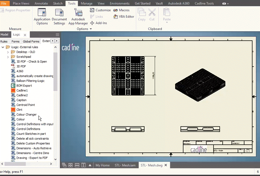Open the Forms tab in iLogic panel
This screenshot has height=176, width=260.
(15, 41)
